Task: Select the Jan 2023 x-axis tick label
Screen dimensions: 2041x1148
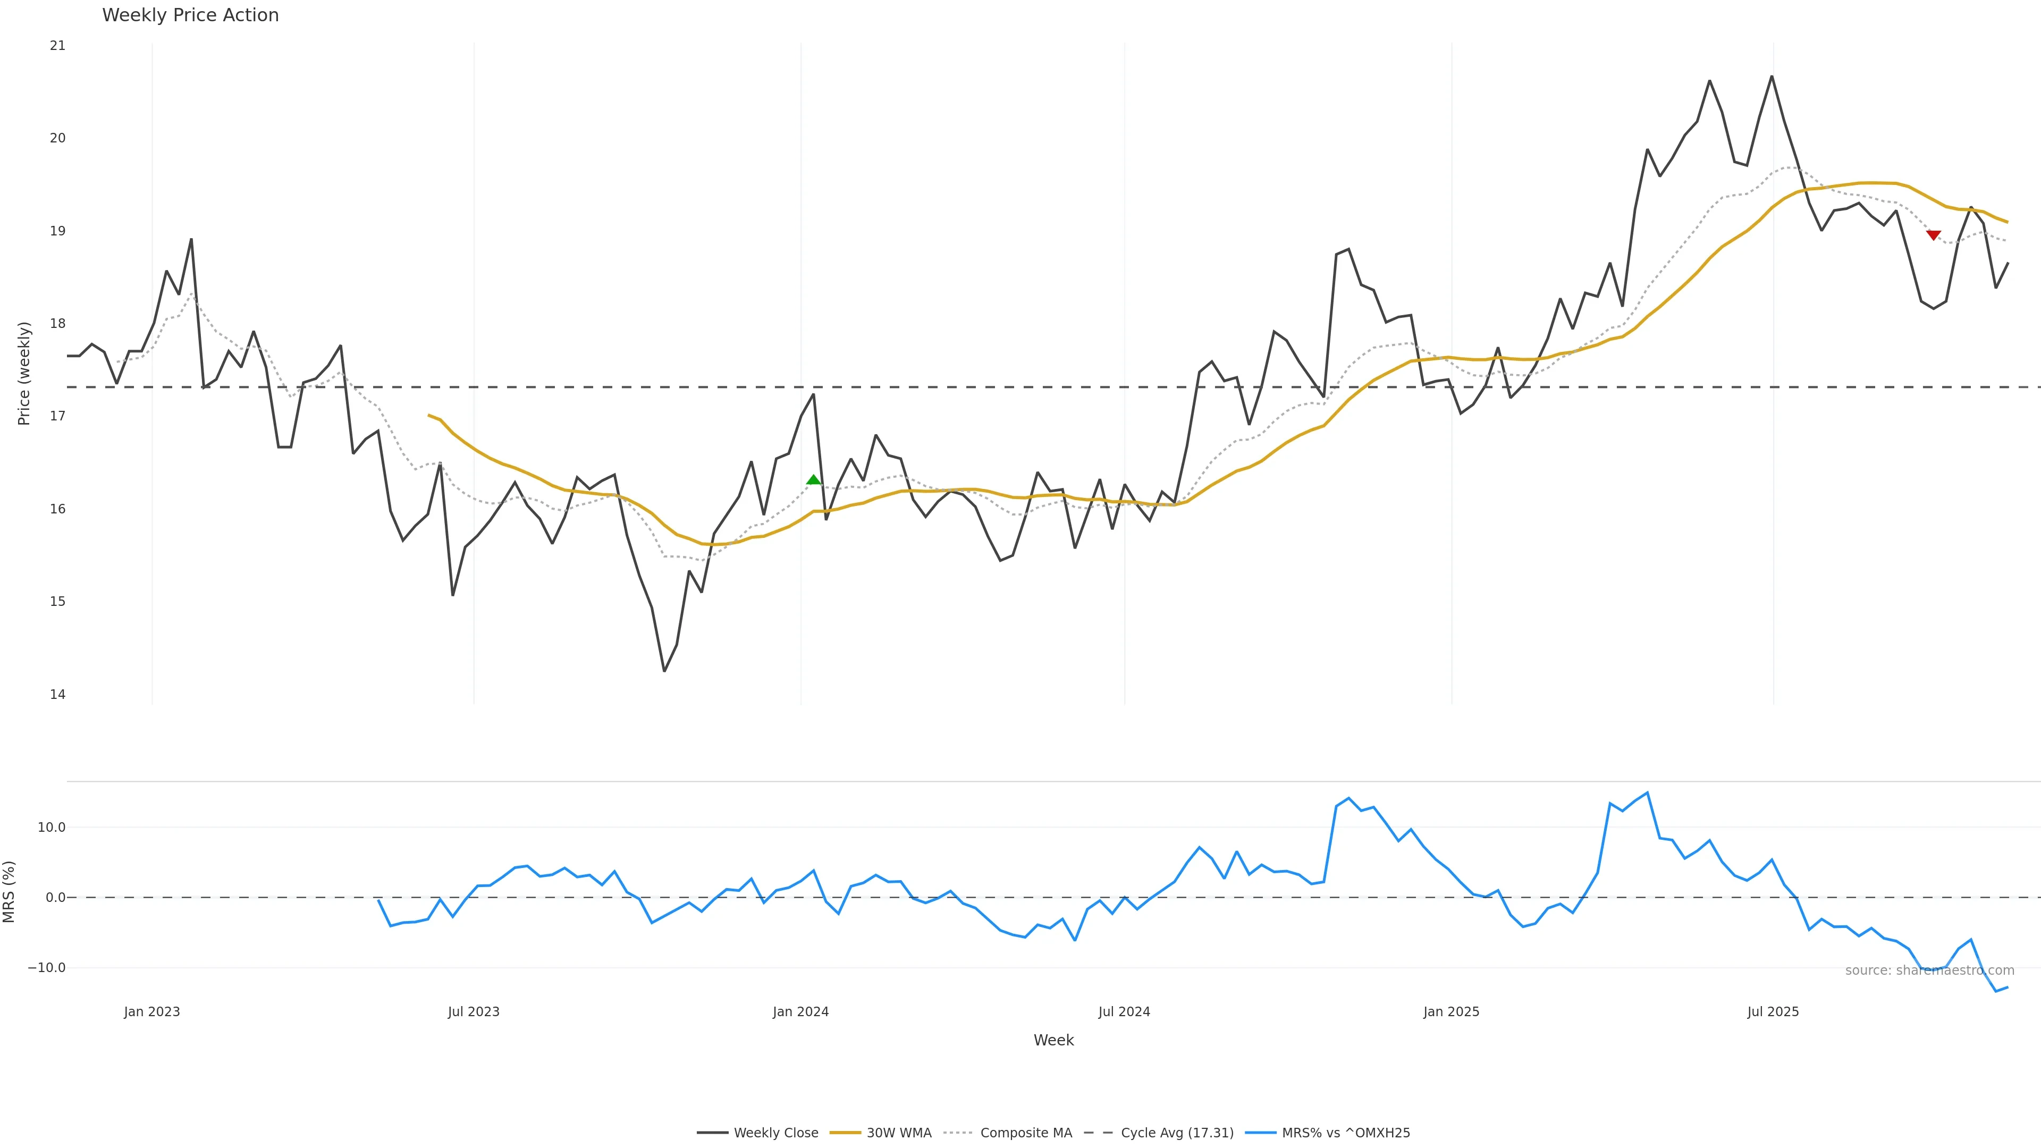Action: pos(151,1012)
